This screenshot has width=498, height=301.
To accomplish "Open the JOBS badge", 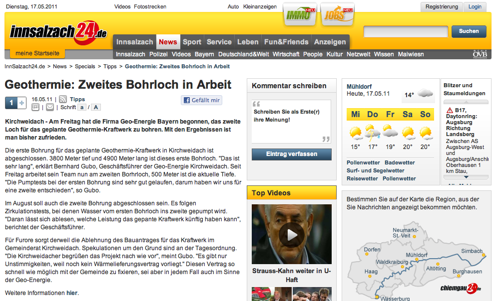I will (x=337, y=14).
